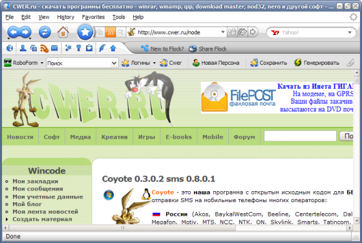The height and width of the screenshot is (243, 362).
Task: Open the Back button history dropdown arrow
Action: pos(9,38)
